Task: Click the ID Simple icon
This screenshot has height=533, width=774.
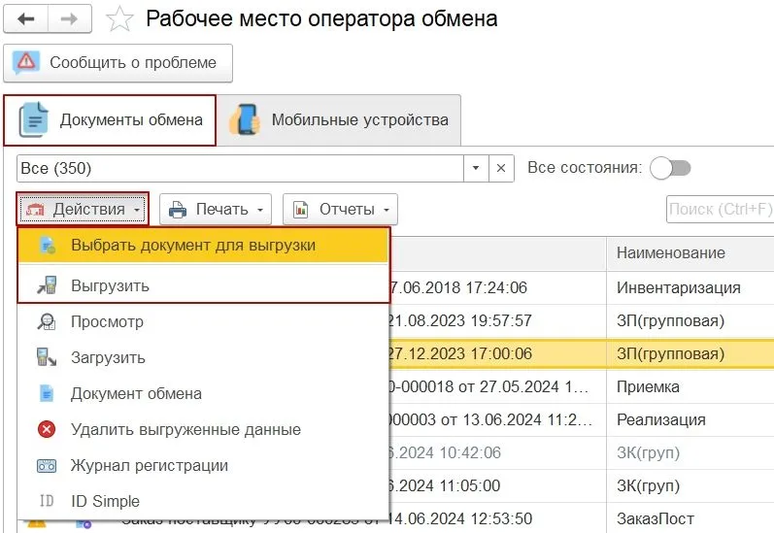Action: 46,502
